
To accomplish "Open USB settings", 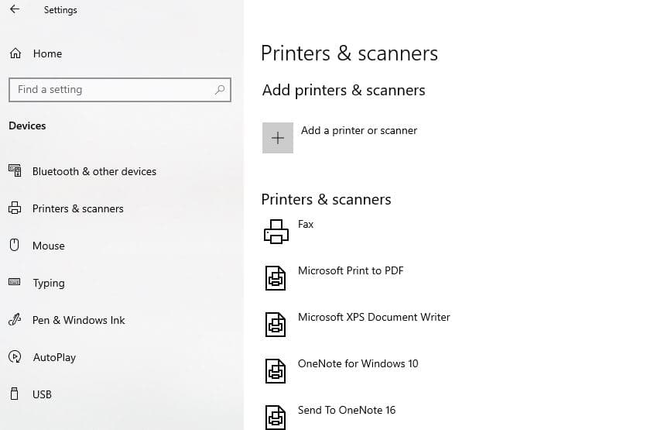I will (42, 394).
